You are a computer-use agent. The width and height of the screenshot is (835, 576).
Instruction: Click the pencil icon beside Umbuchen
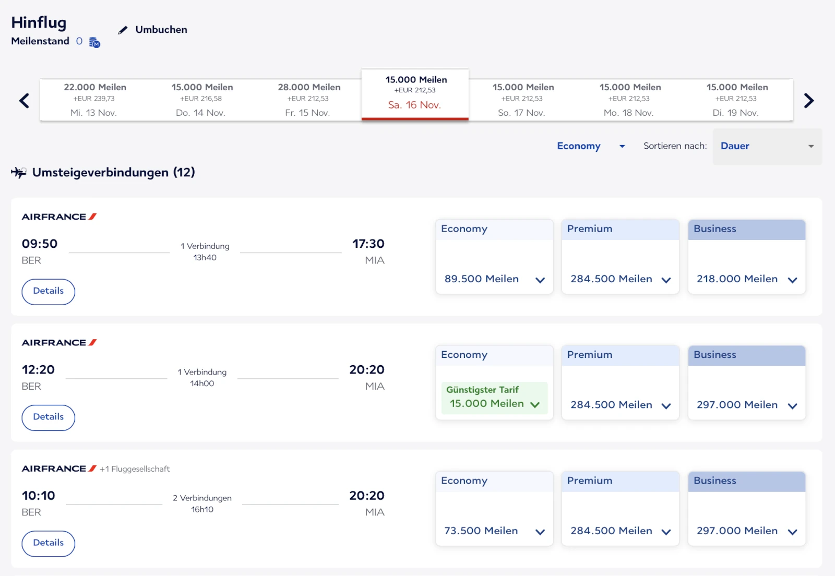pyautogui.click(x=123, y=30)
